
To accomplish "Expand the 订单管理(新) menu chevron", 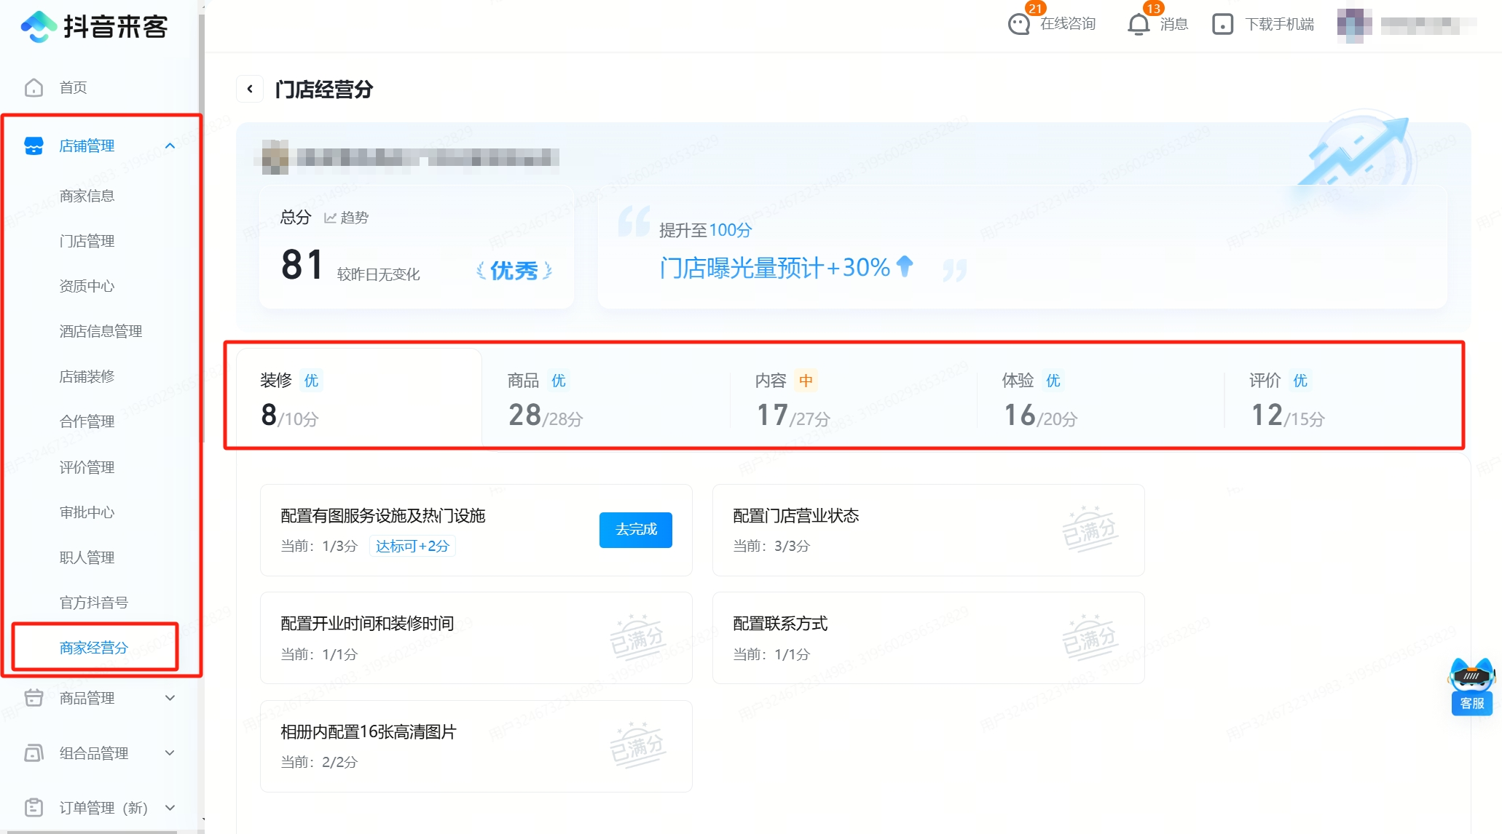I will (170, 807).
